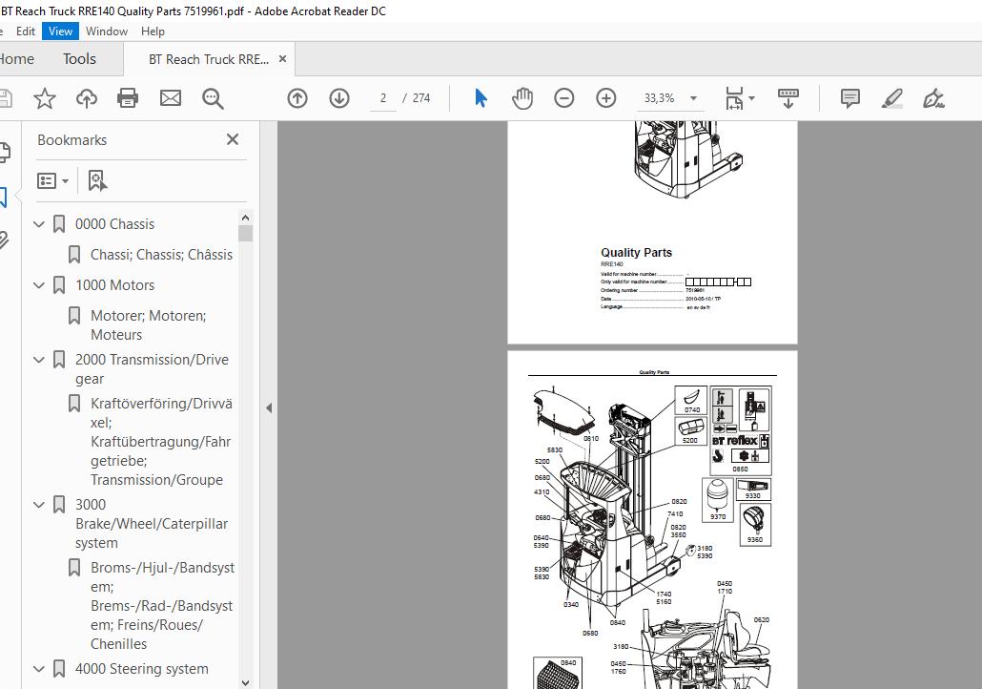Open the 4000 Steering system bookmark
Viewport: 982px width, 689px height.
coord(141,669)
